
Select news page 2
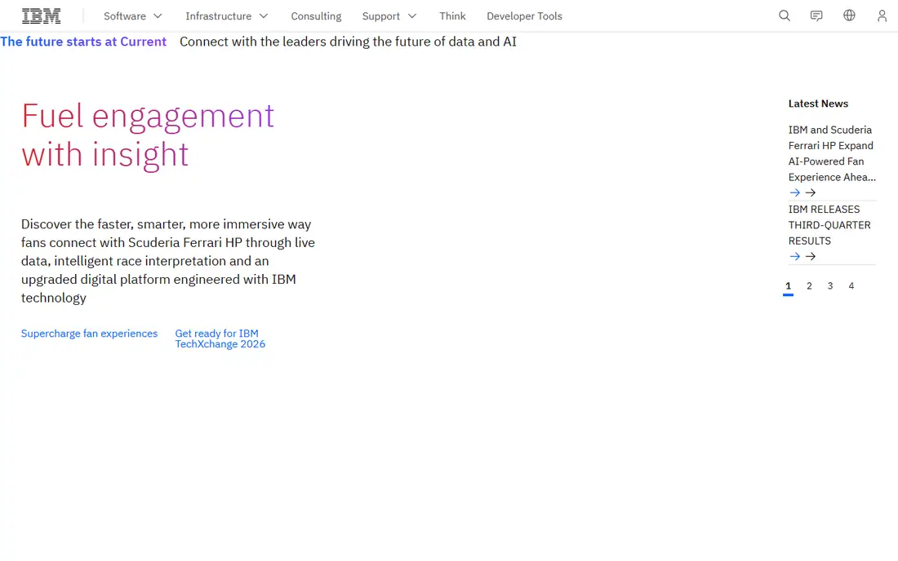click(809, 286)
